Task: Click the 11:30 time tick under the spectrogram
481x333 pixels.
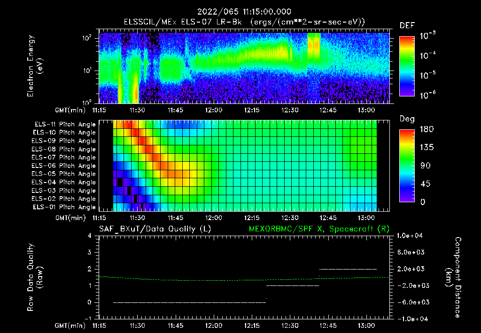Action: click(x=137, y=110)
